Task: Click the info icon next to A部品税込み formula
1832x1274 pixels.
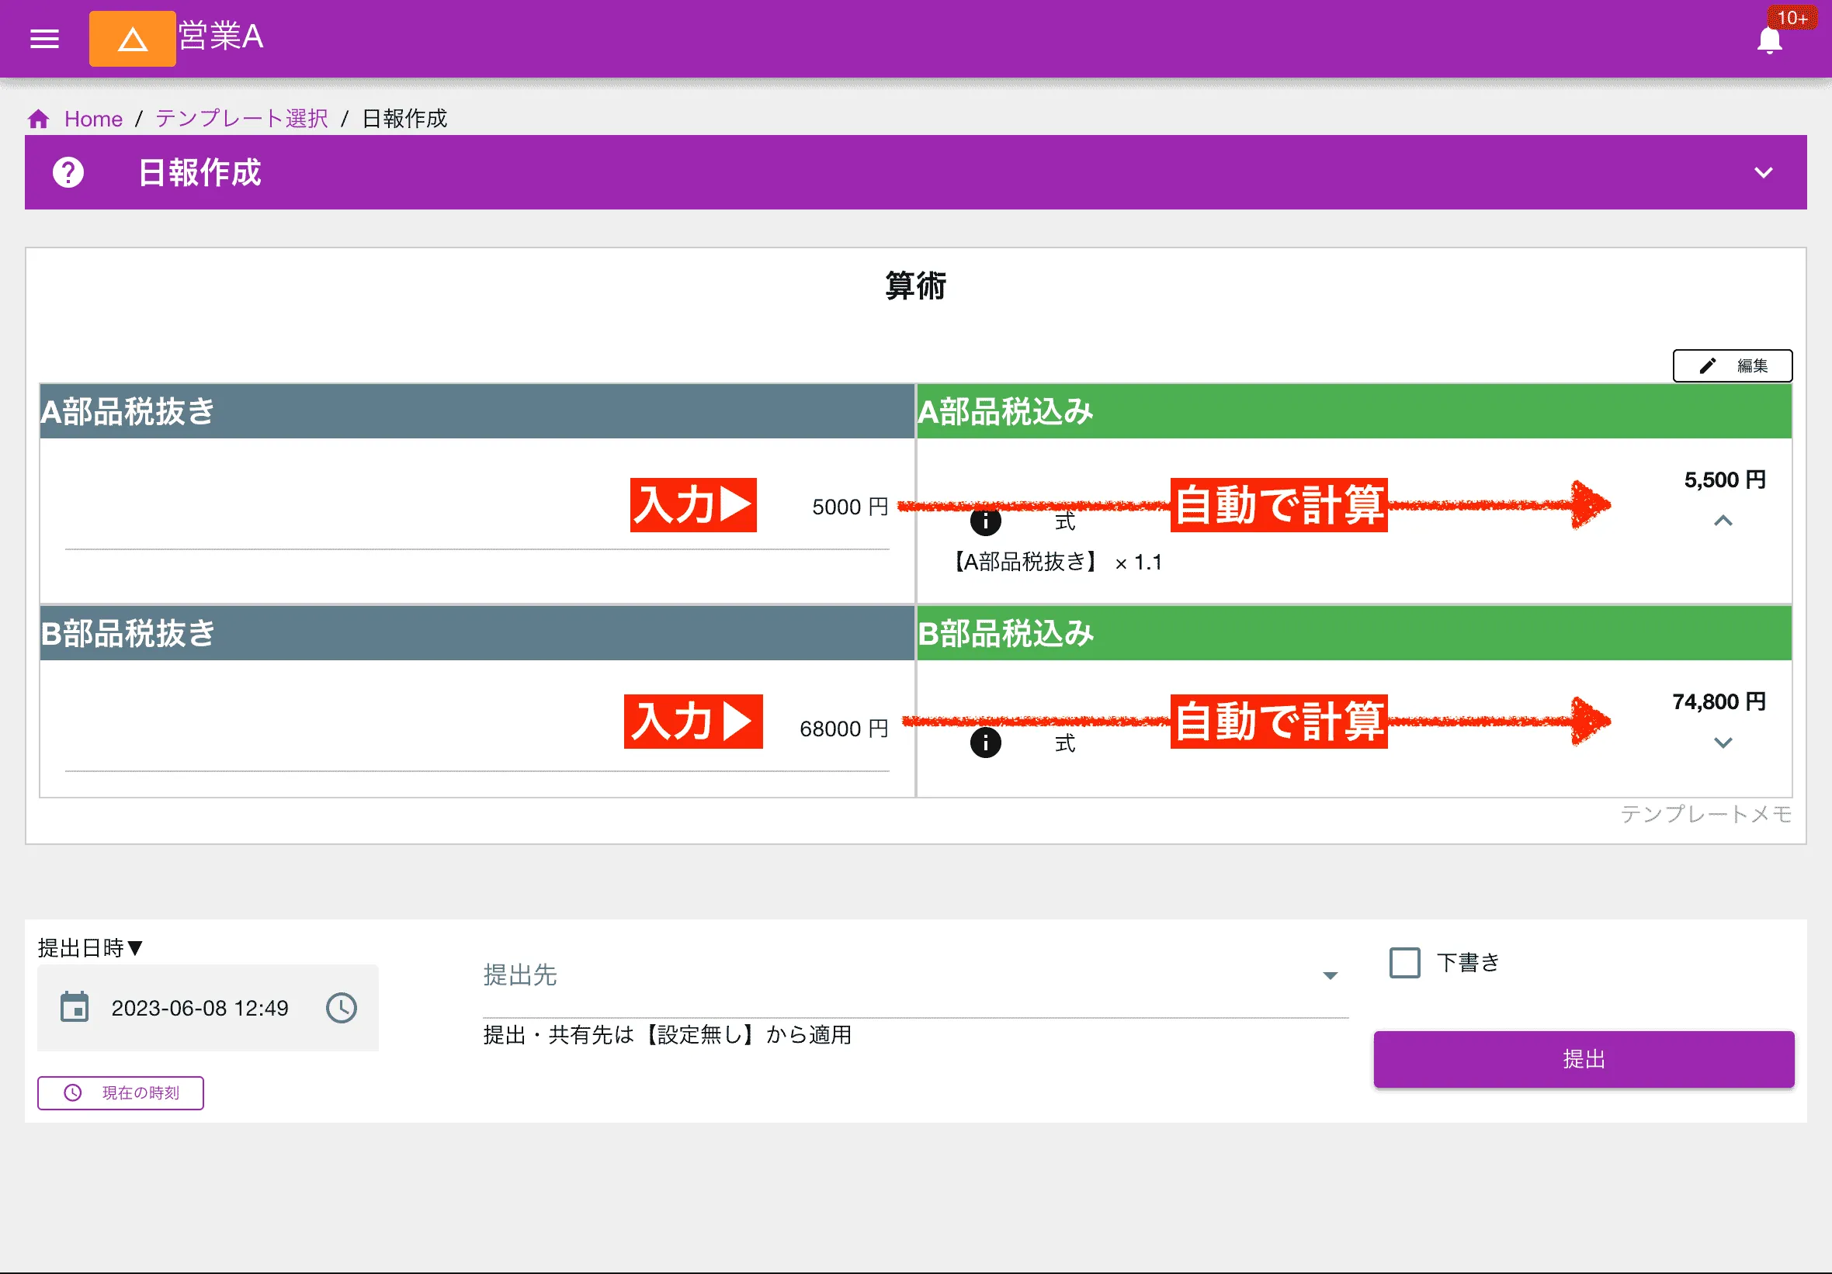Action: [985, 521]
